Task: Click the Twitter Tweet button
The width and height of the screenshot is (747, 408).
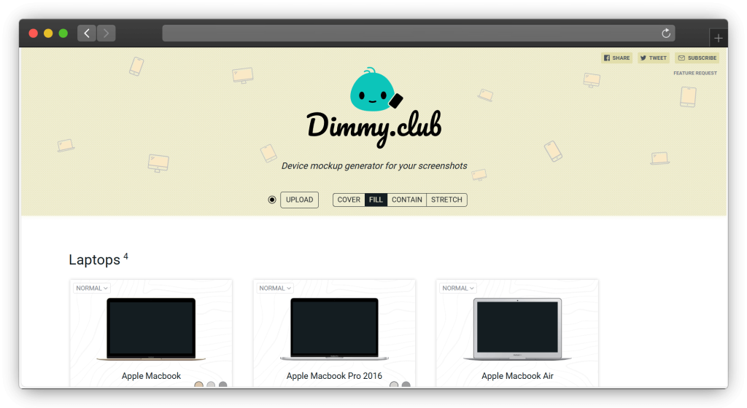Action: pyautogui.click(x=654, y=58)
